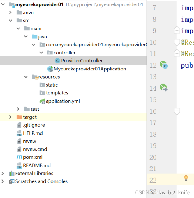Screen dimensions: 194x198
Task: Collapse the com.myeurekaprovider01 package
Action: click(x=34, y=45)
